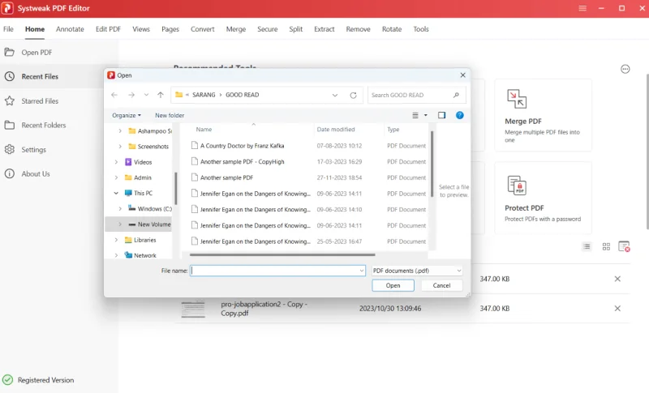
Task: Open the Annotate menu tab
Action: [70, 29]
